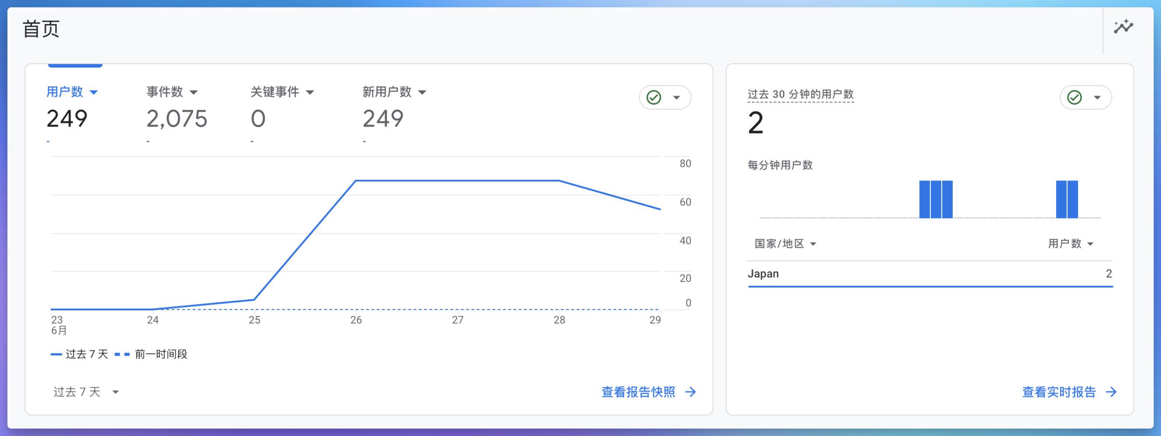The width and height of the screenshot is (1161, 436).
Task: Open the 过去 7 天 date range selector
Action: click(x=85, y=392)
